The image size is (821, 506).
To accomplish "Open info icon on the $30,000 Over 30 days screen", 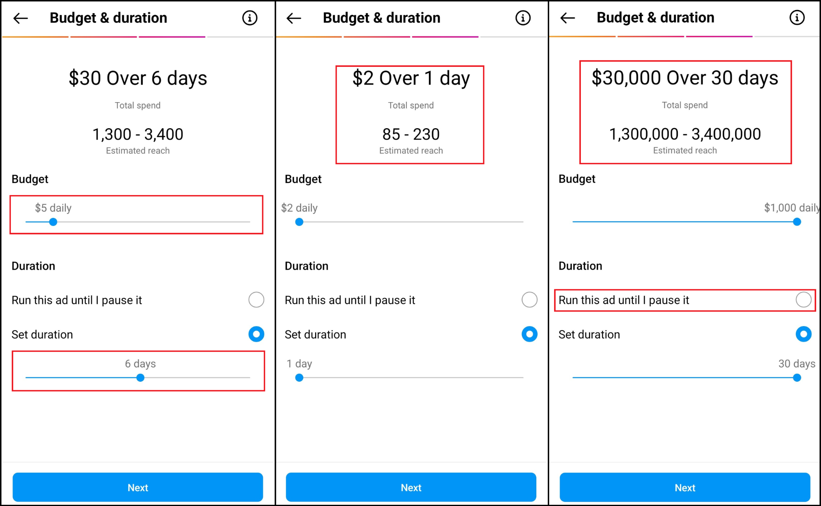I will click(x=797, y=18).
